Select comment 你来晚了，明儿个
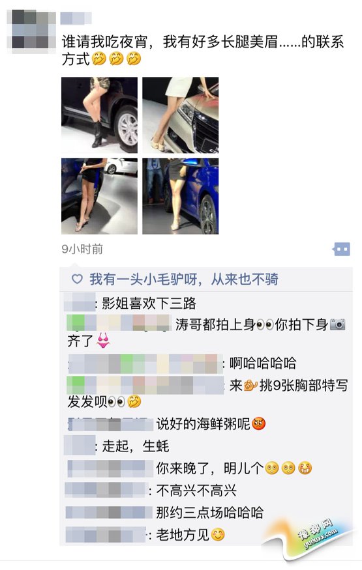Image resolution: width=362 pixels, height=570 pixels. tap(190, 468)
